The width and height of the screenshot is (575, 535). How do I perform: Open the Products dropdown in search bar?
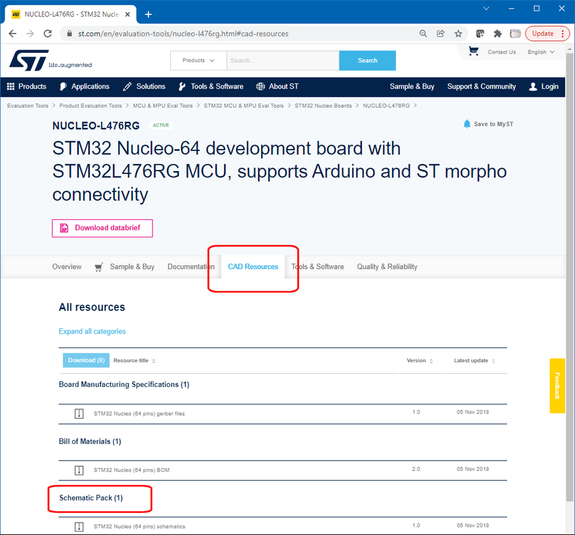click(199, 60)
